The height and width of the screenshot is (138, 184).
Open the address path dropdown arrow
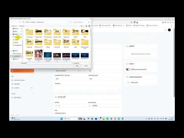[x=67, y=22]
